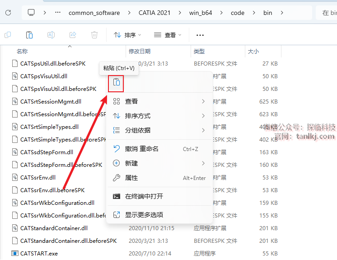
Task: Sort files by the 大小 column header
Action: click(253, 52)
